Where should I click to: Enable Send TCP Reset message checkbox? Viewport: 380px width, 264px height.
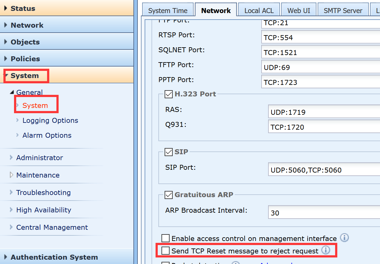[x=166, y=251]
